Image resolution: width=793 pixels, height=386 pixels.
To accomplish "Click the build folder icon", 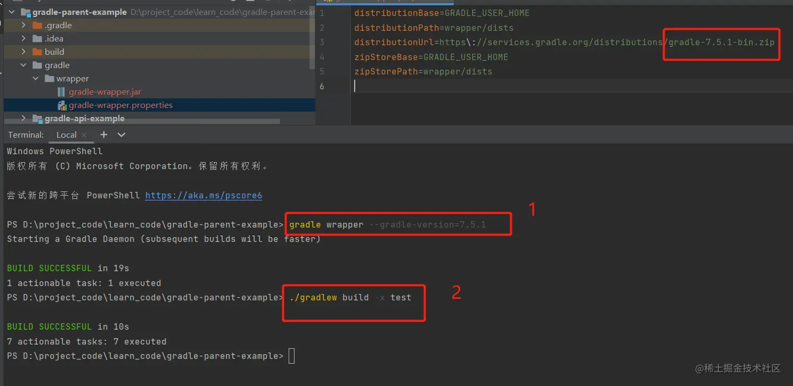I will click(x=37, y=52).
